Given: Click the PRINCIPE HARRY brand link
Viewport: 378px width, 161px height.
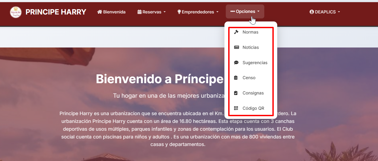Looking at the screenshot, I should pyautogui.click(x=56, y=12).
